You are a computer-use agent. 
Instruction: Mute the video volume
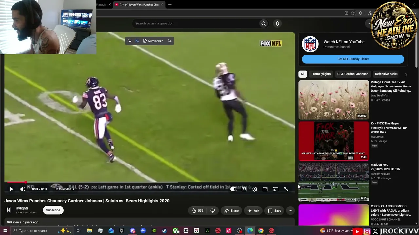[x=23, y=189]
